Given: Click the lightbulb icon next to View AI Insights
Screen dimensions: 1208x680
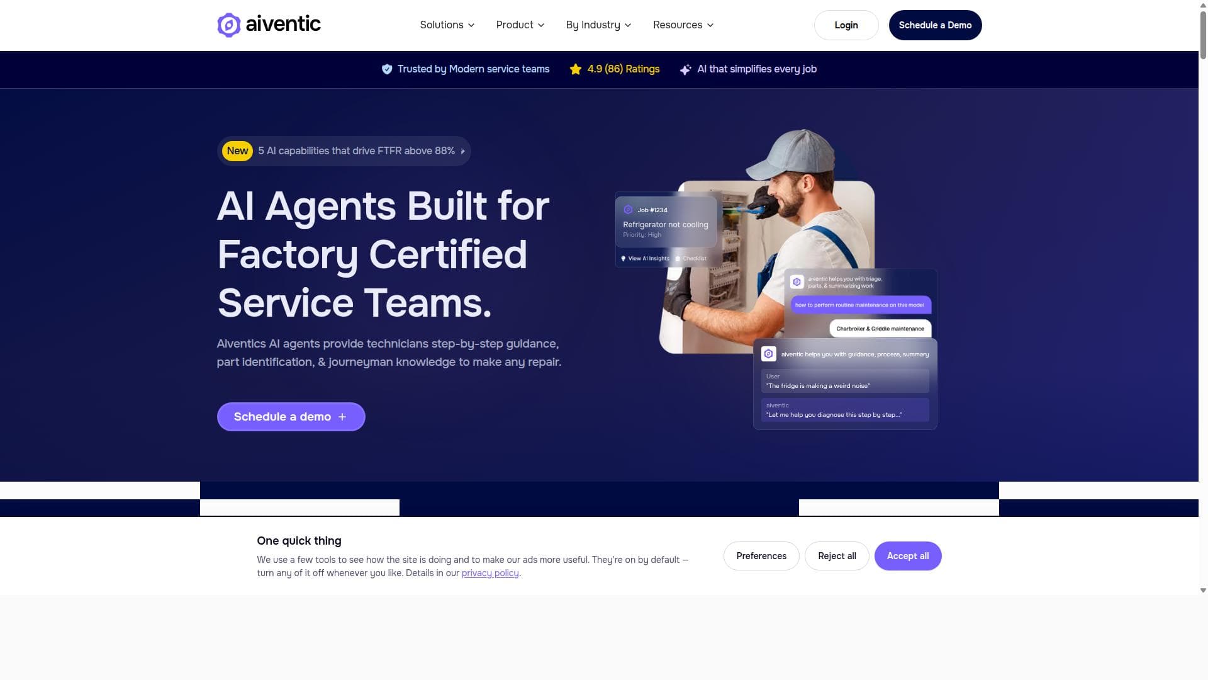Looking at the screenshot, I should tap(624, 259).
